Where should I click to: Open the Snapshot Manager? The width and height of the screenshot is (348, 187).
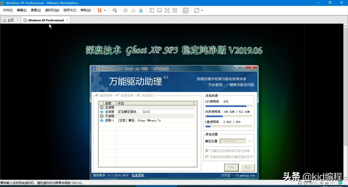tap(141, 10)
